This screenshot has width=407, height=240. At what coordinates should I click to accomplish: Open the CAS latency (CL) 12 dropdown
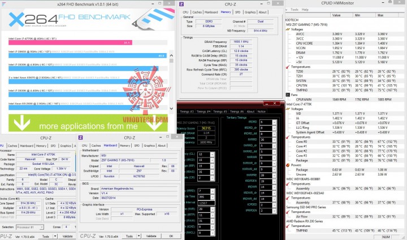[x=213, y=155]
